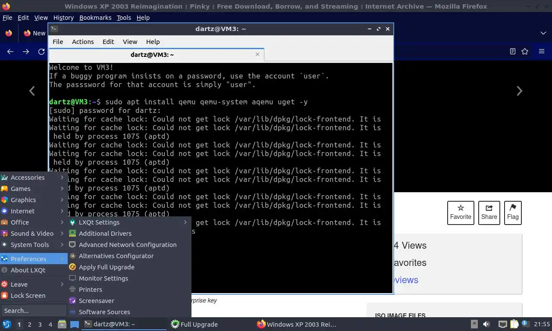Expand the LXQt Settings submenu
This screenshot has width=552, height=331.
129,222
